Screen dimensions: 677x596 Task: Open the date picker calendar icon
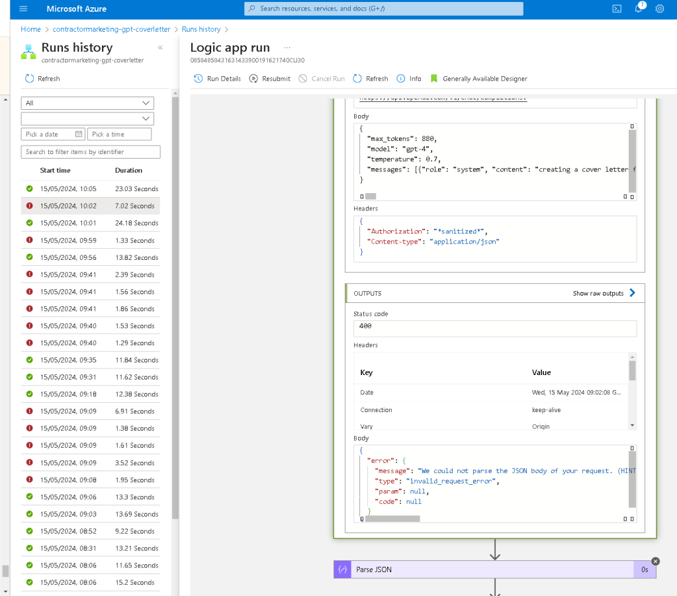click(79, 134)
